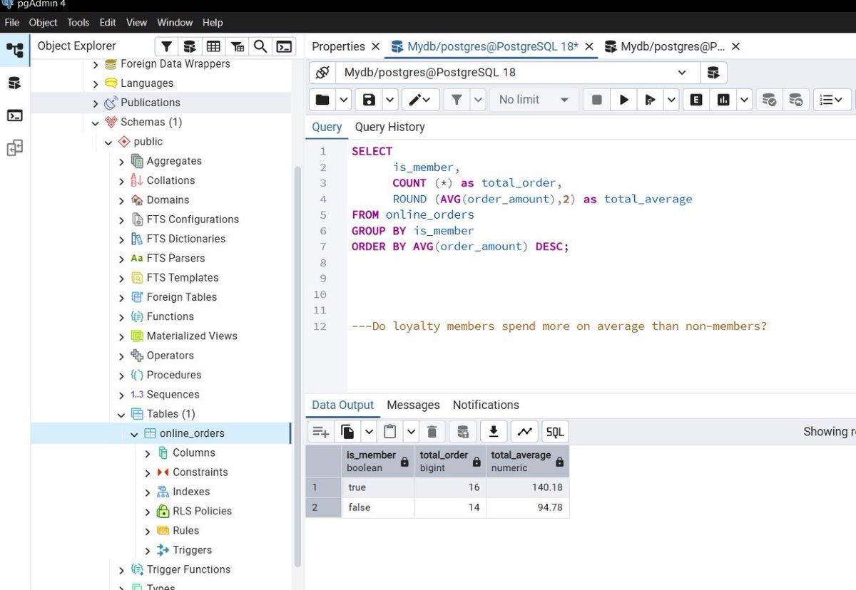The height and width of the screenshot is (590, 856).
Task: Open the Help menu
Action: pos(213,22)
